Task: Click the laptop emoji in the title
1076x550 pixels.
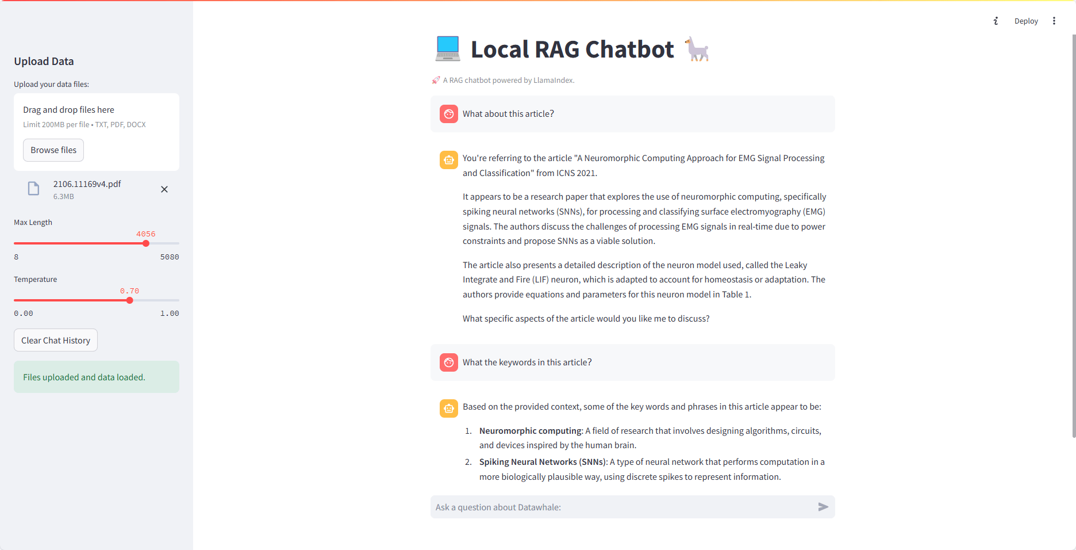Action: coord(448,49)
